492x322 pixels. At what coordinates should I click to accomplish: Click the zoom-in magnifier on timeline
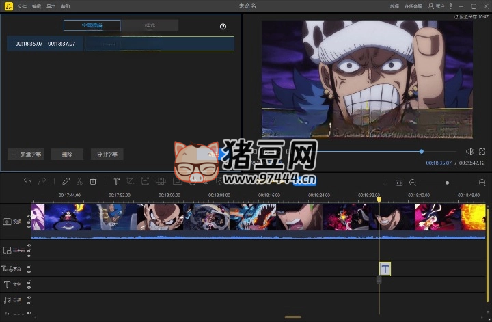tap(482, 183)
